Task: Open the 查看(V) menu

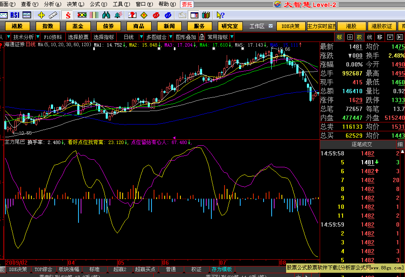Action: pos(29,4)
